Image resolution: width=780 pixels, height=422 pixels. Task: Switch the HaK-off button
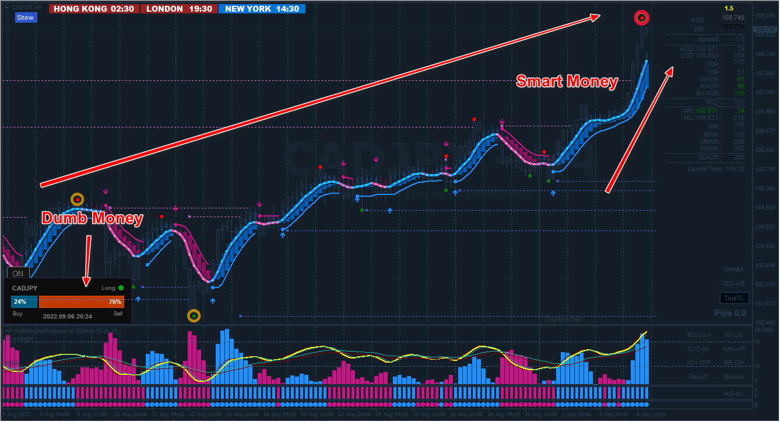click(x=734, y=349)
